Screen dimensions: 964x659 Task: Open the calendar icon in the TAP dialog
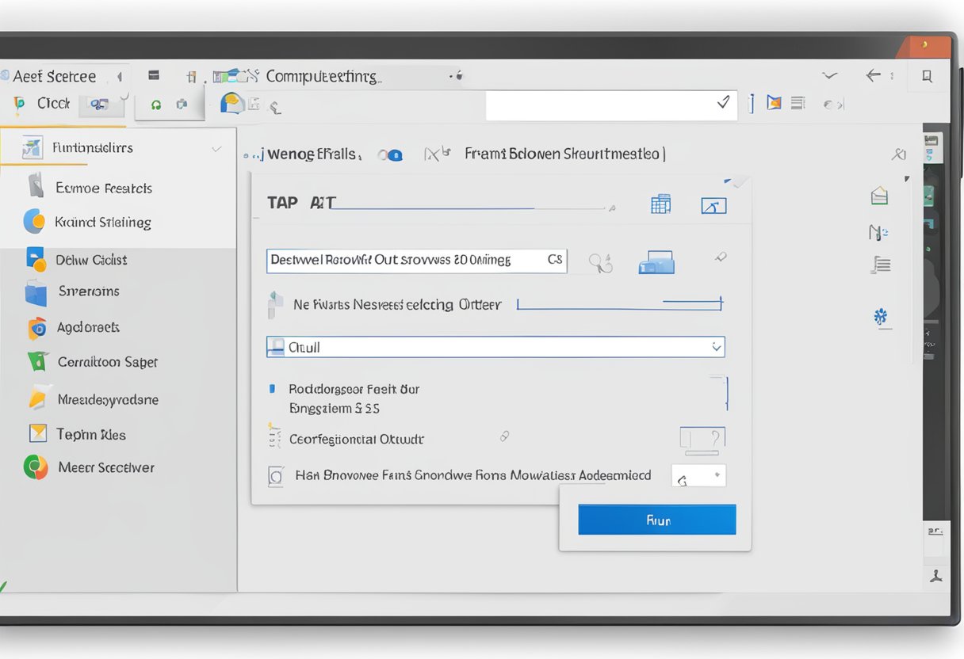(660, 204)
